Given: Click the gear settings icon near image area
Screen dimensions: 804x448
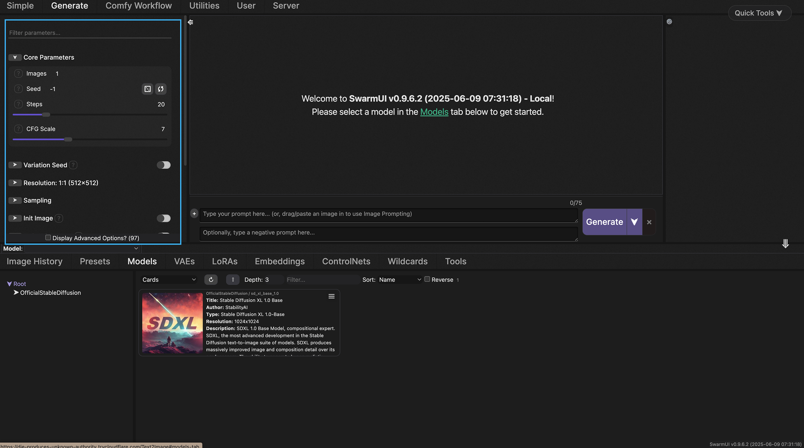Looking at the screenshot, I should tap(669, 22).
